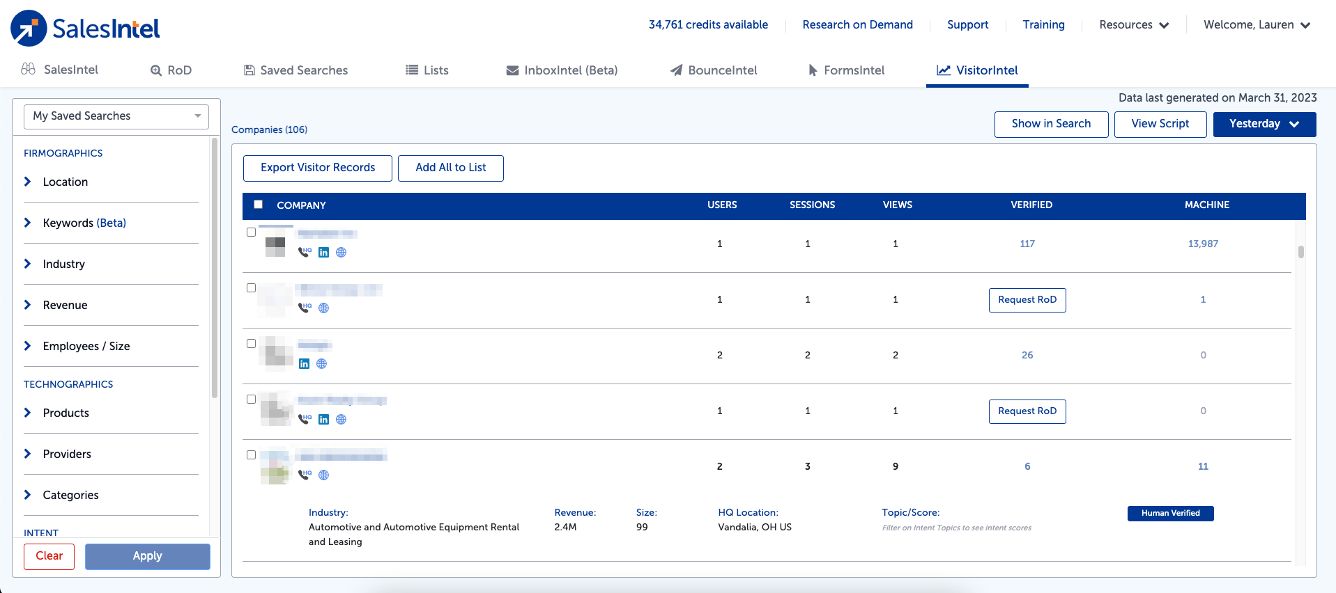The height and width of the screenshot is (593, 1336).
Task: Expand the Keywords (Beta) filter
Action: [111, 223]
